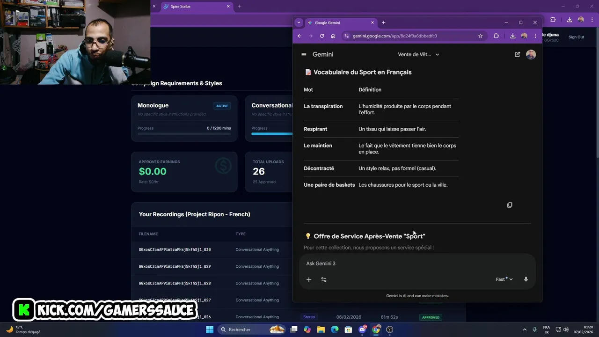Open downloads in the Spire Scribe window

pyautogui.click(x=570, y=20)
